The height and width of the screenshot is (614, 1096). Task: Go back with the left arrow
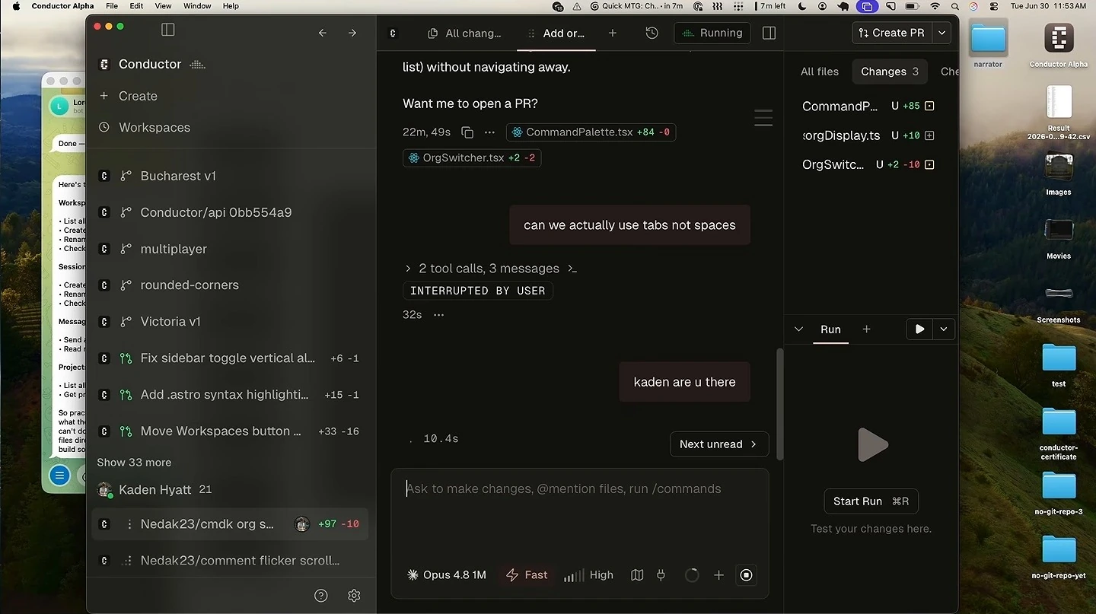(x=323, y=33)
